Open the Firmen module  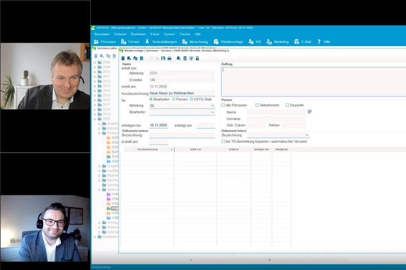(130, 42)
